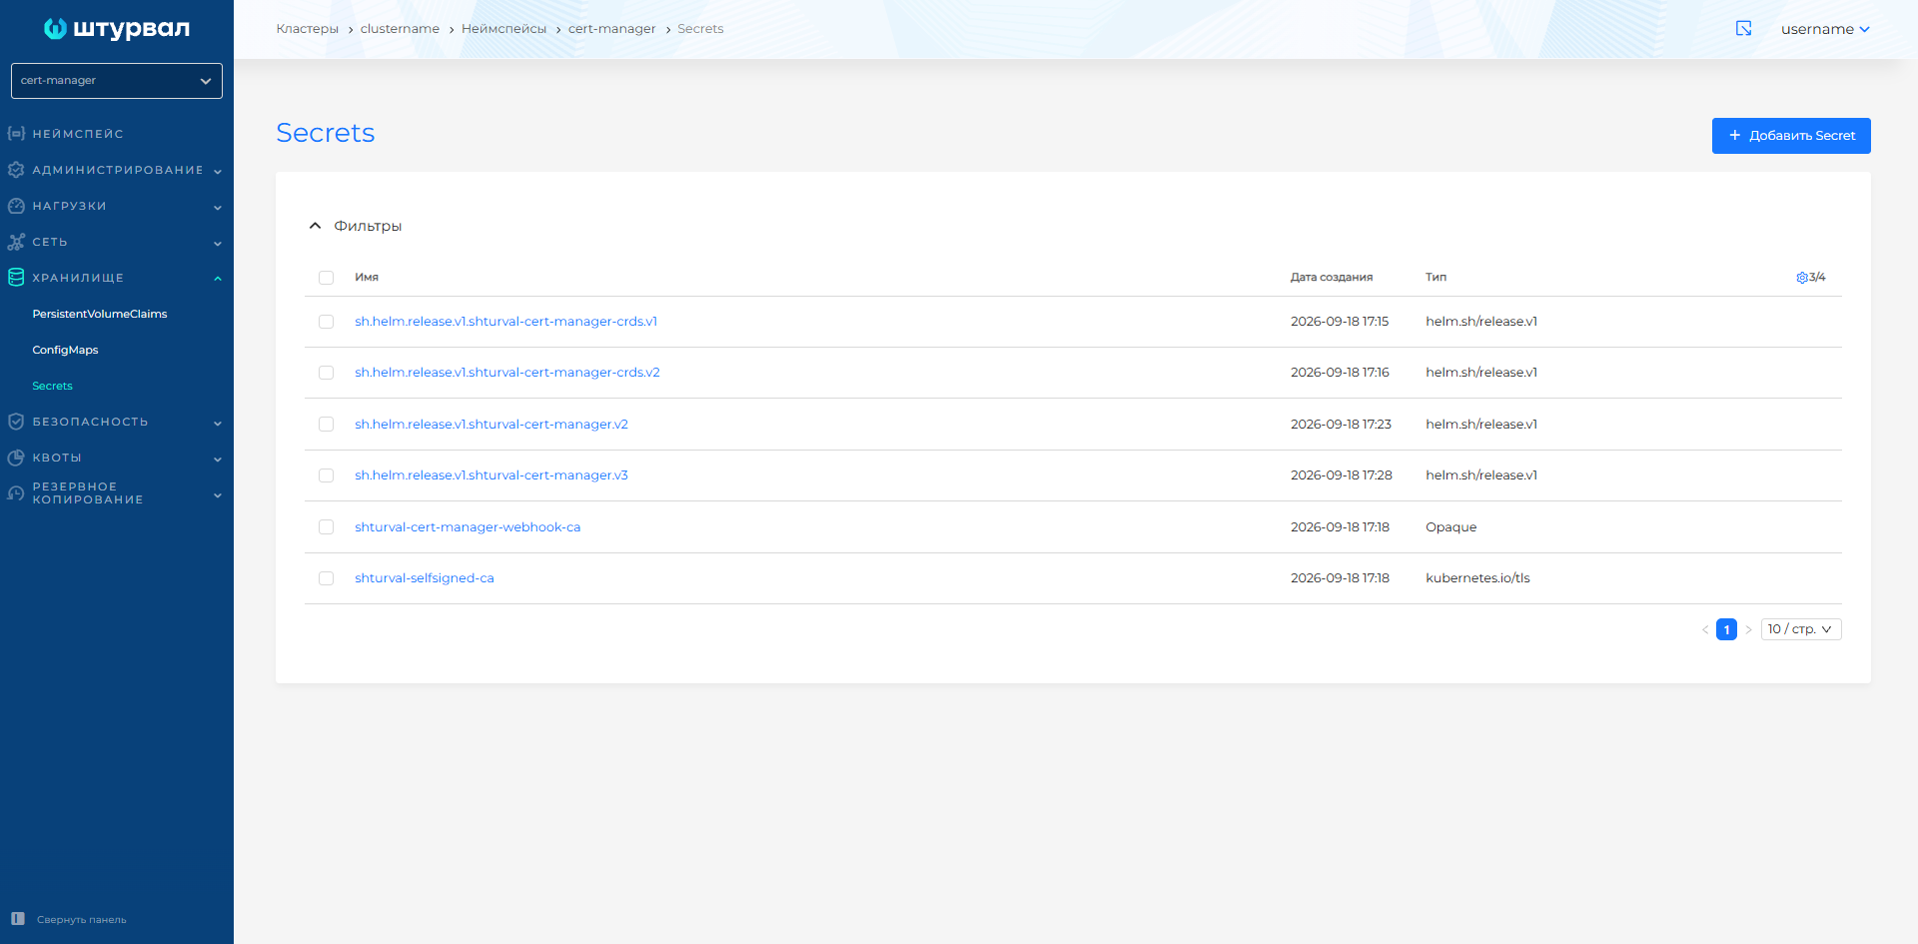Click the Резервное копирование icon
Screen dimensions: 1918x944
[16, 493]
